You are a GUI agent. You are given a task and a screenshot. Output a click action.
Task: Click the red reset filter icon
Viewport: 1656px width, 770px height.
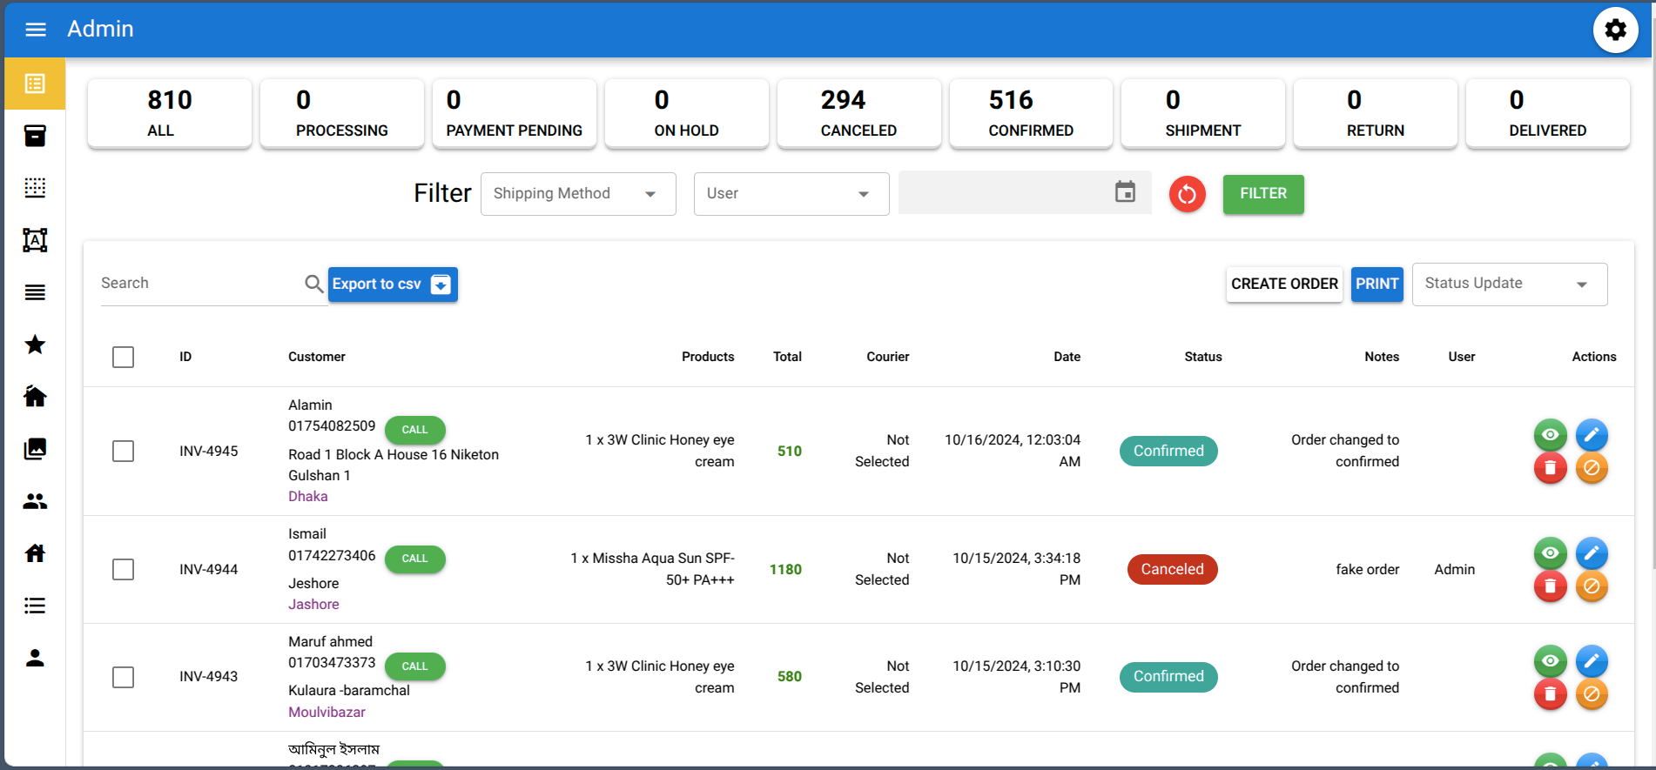point(1187,194)
